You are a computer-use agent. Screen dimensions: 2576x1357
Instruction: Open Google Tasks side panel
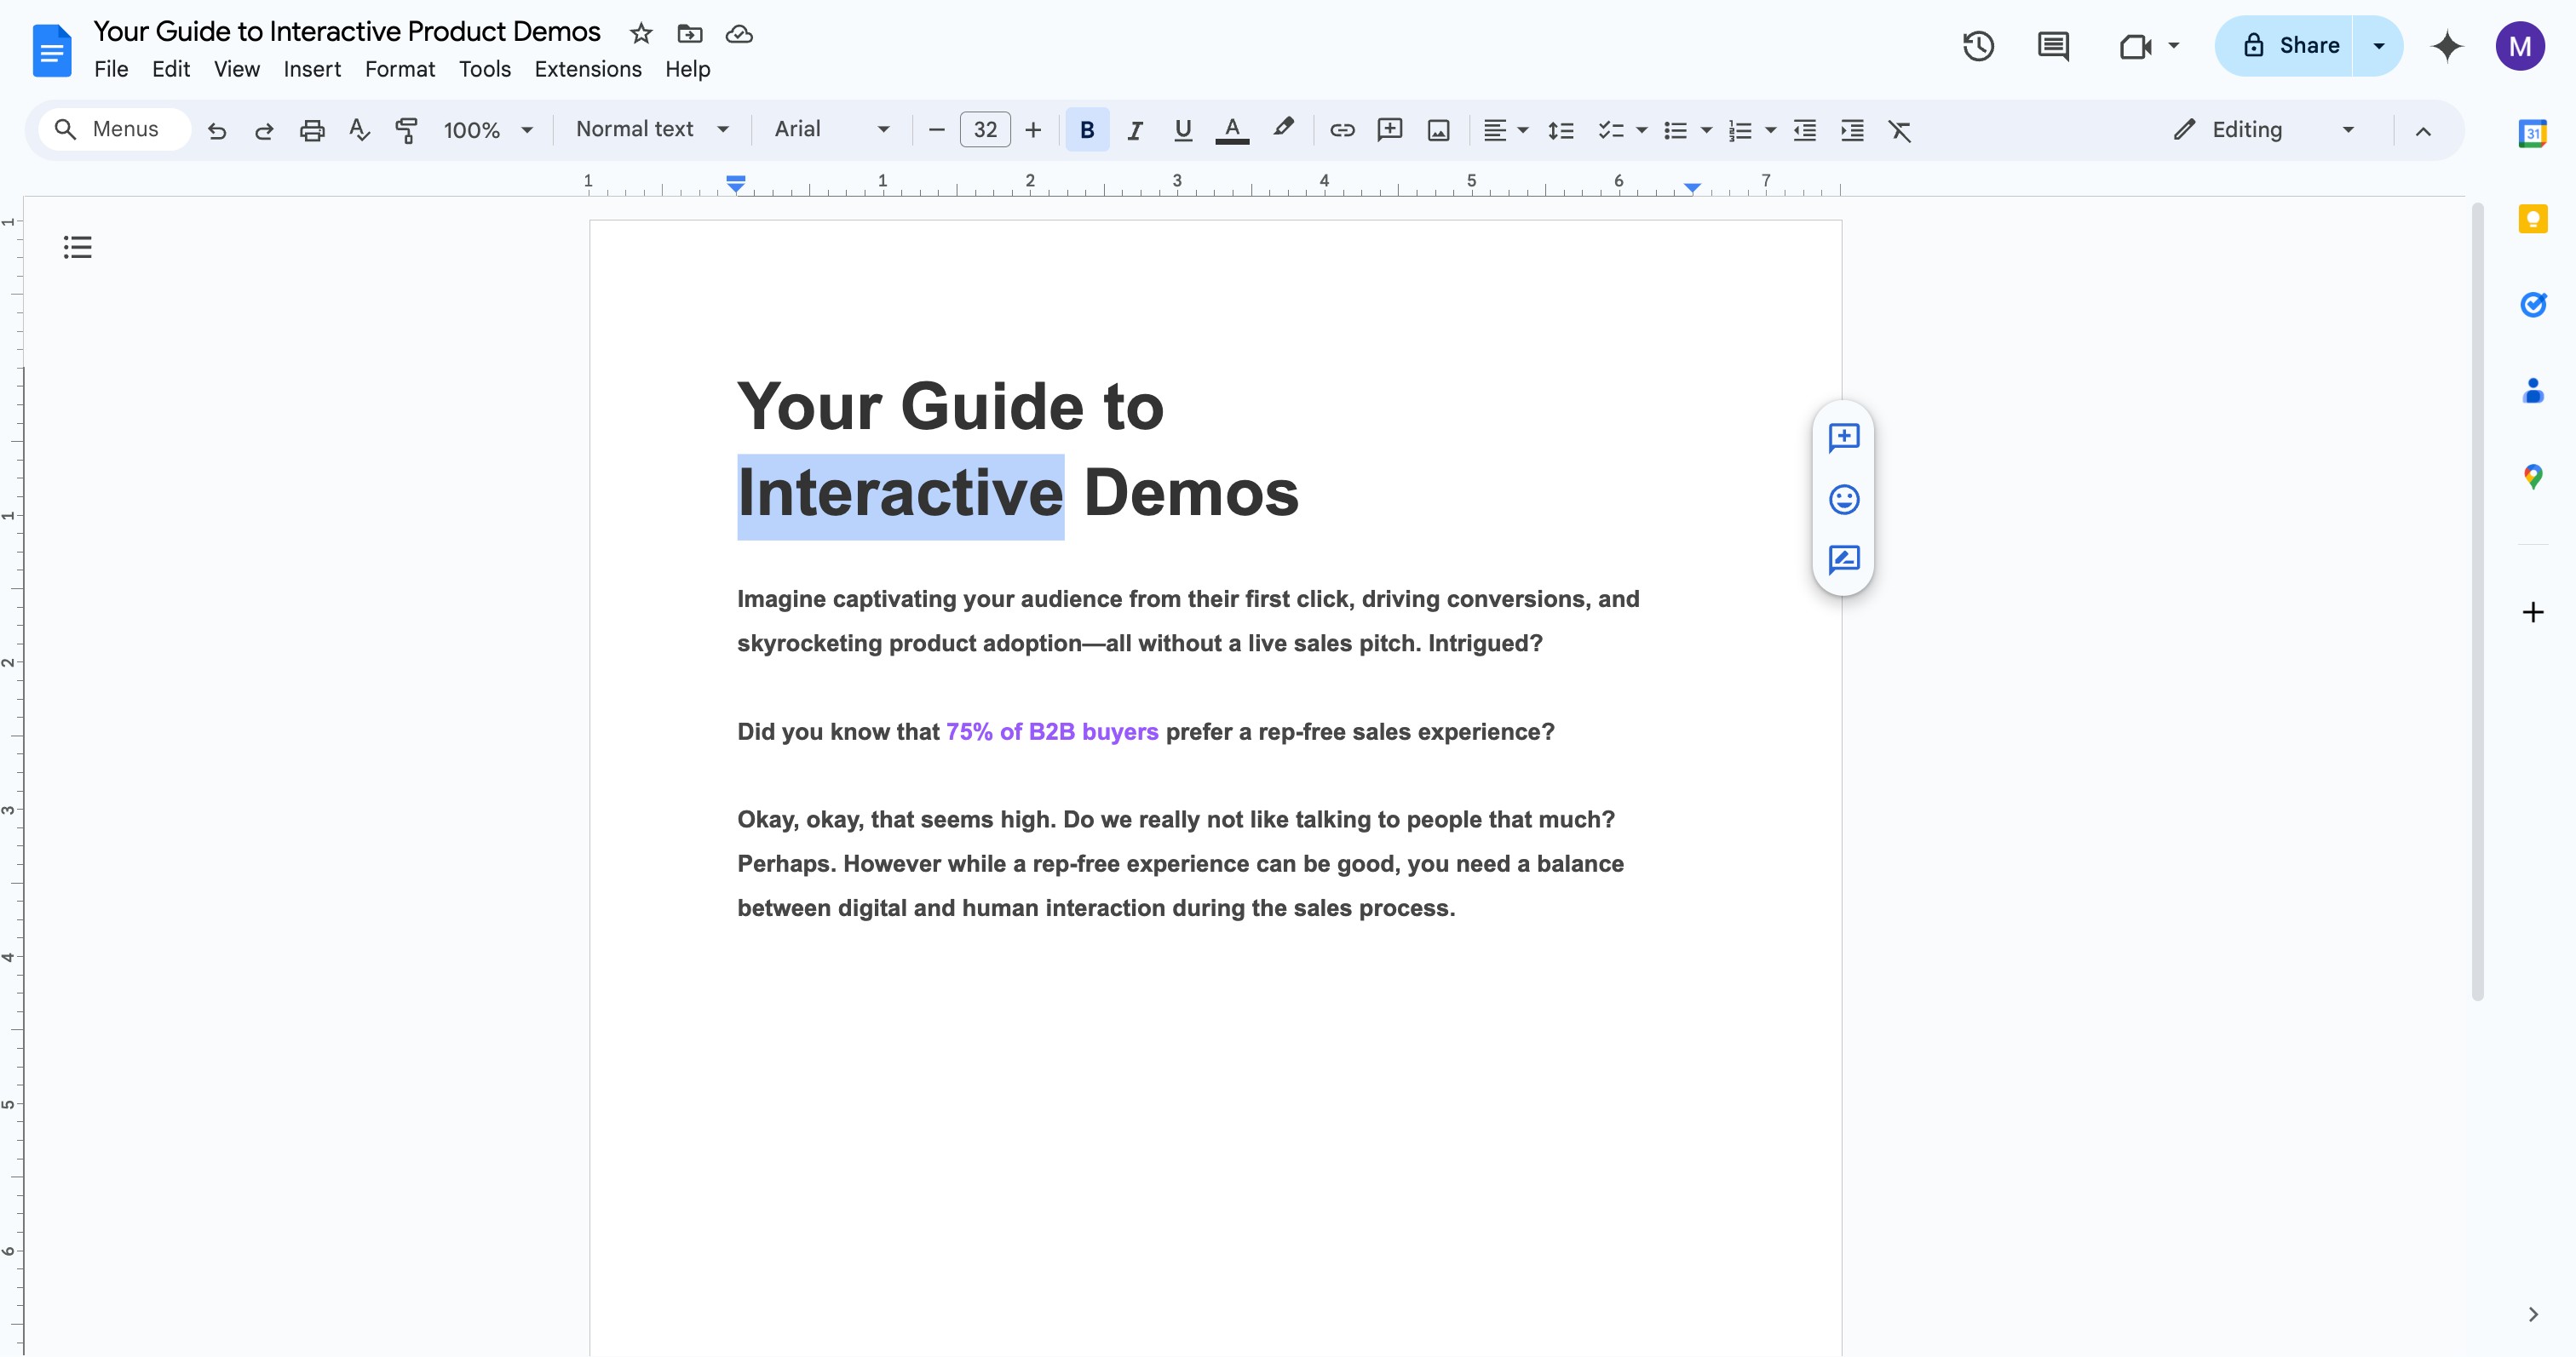pyautogui.click(x=2532, y=305)
